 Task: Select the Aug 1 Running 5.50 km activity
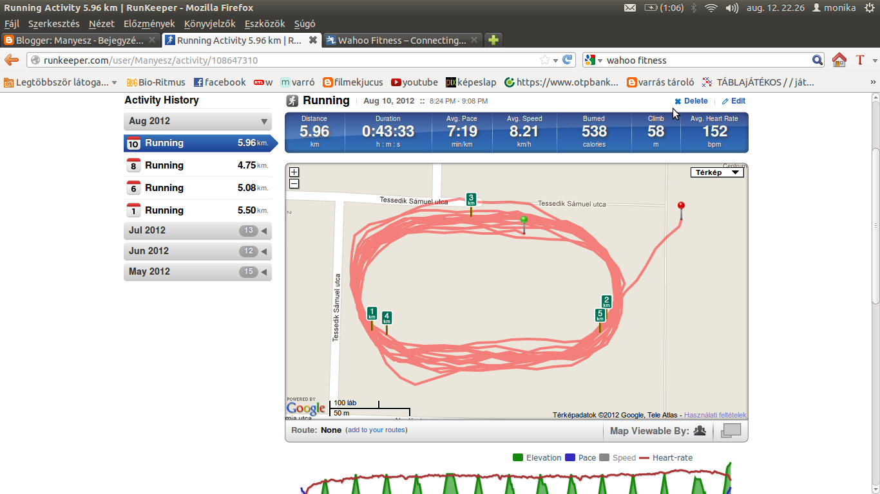point(198,210)
